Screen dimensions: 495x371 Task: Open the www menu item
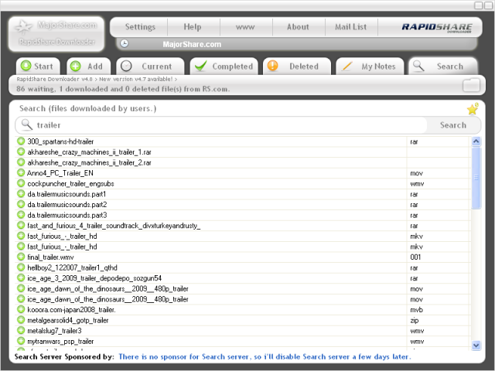pos(245,27)
